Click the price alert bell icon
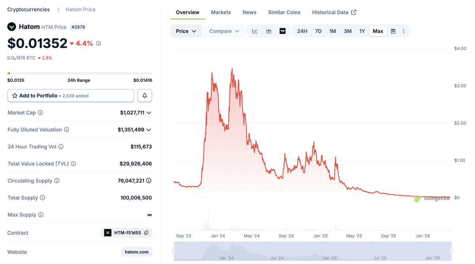Image resolution: width=475 pixels, height=264 pixels. pos(144,95)
